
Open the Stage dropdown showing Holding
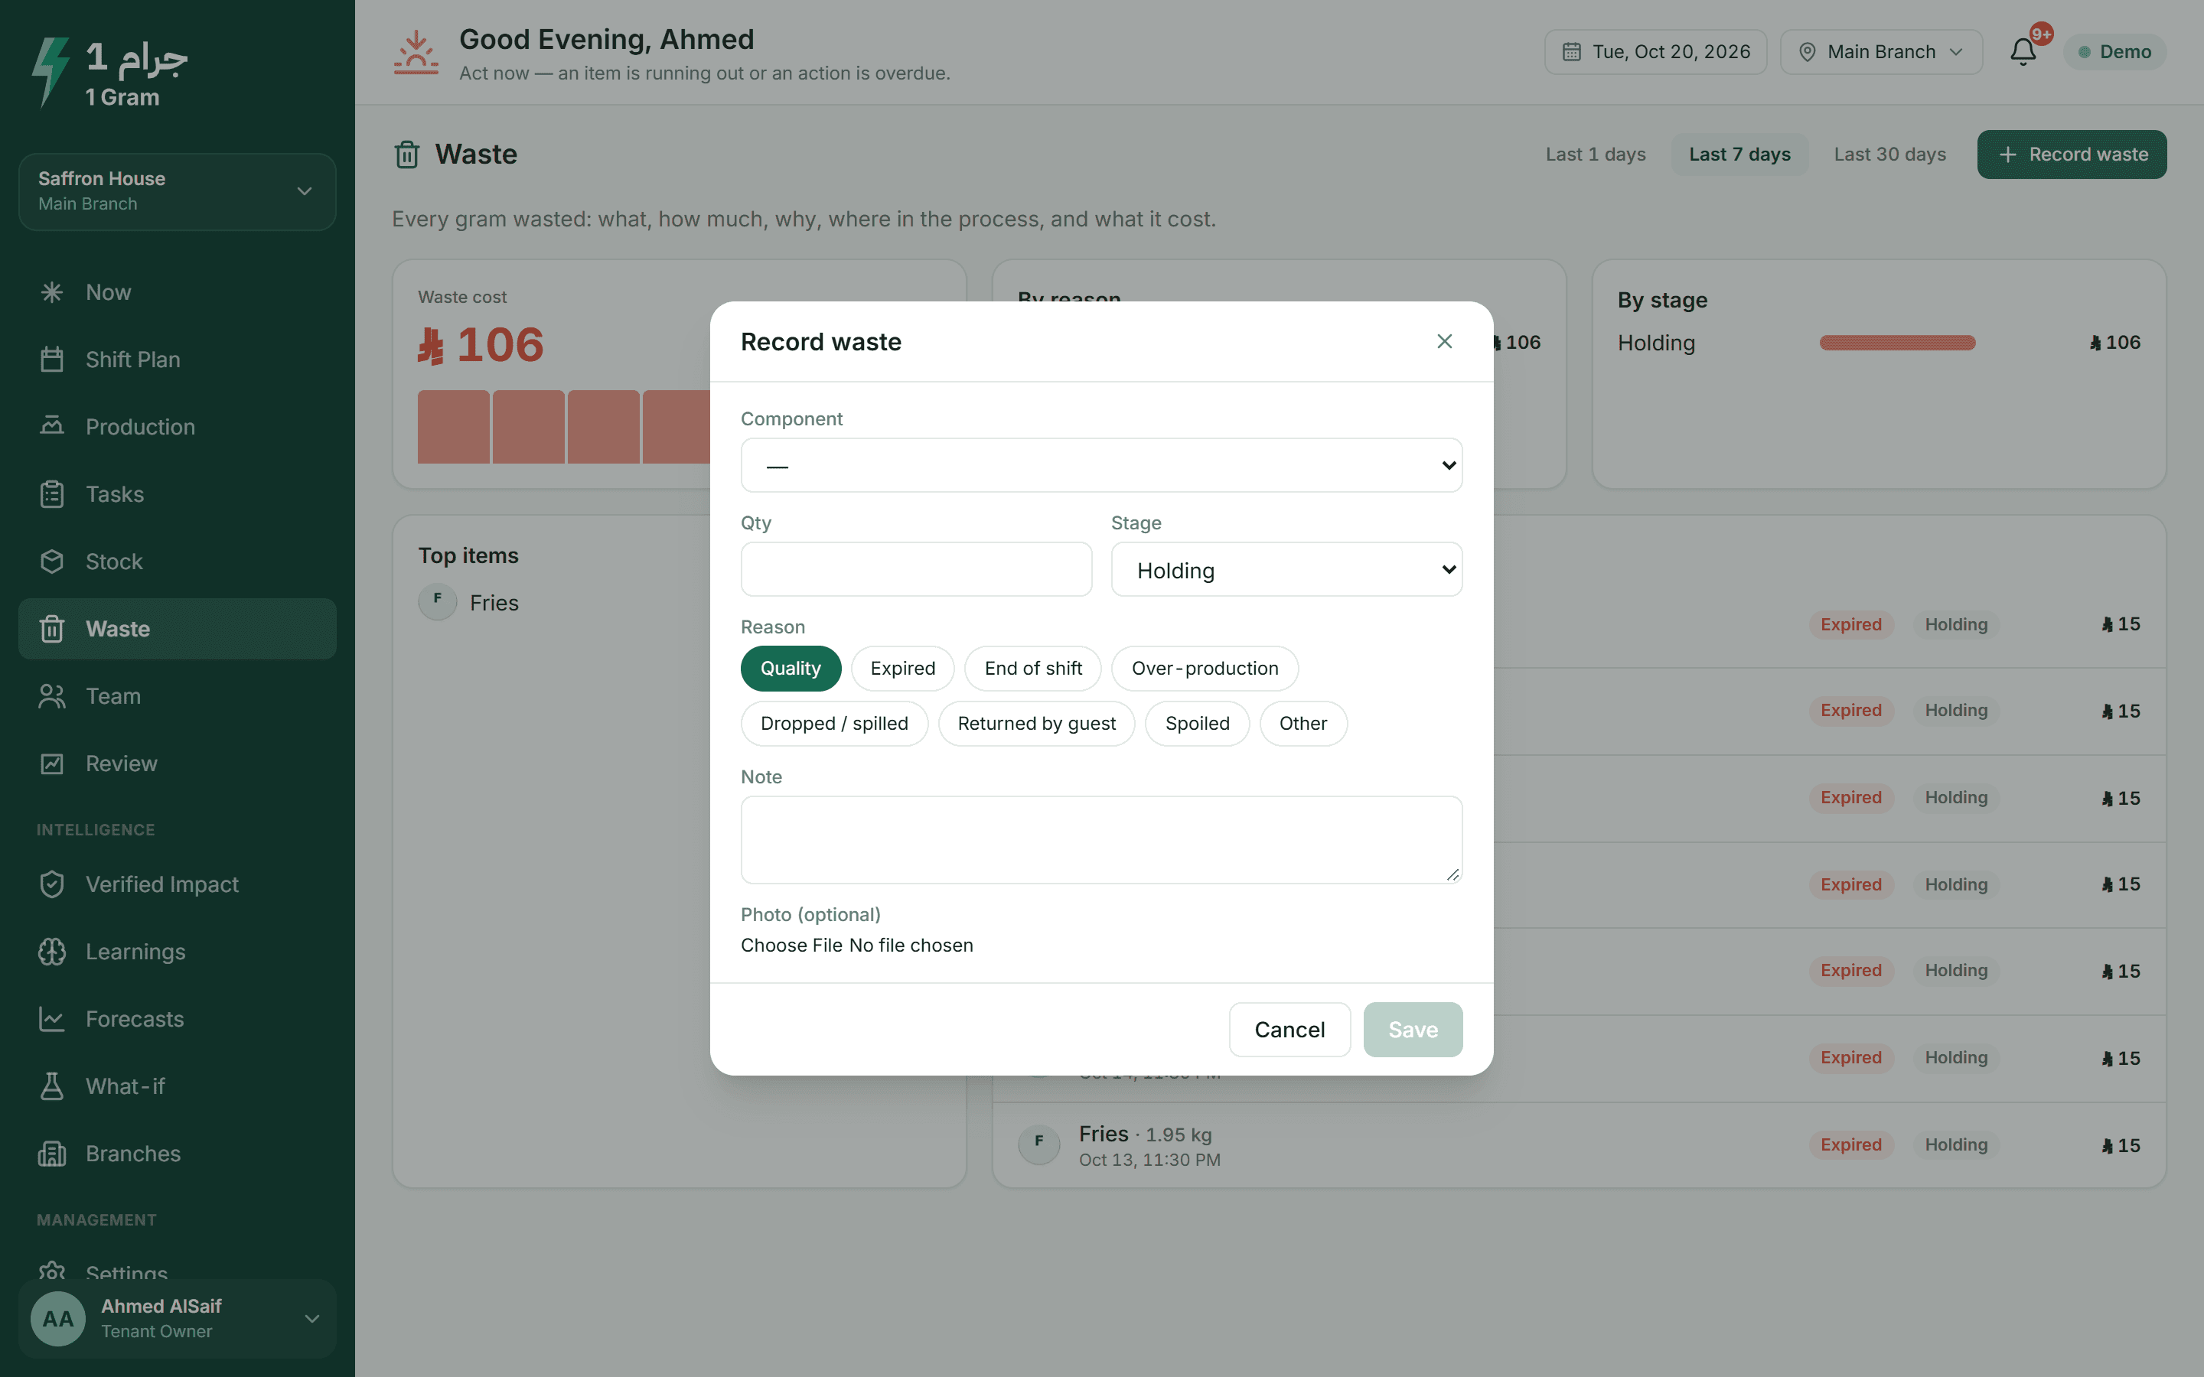click(1286, 569)
